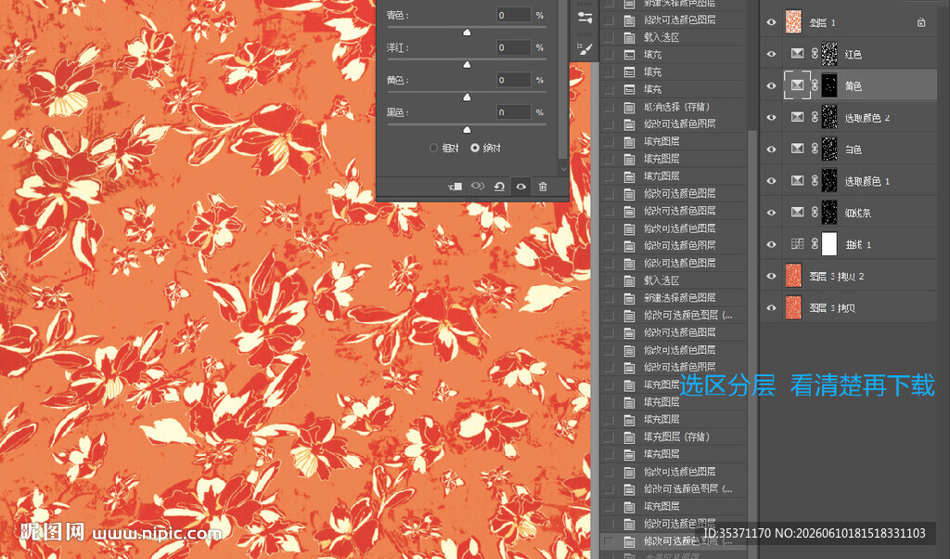This screenshot has width=950, height=559.
Task: Click the 黑色 slider handle
Action: point(467,129)
